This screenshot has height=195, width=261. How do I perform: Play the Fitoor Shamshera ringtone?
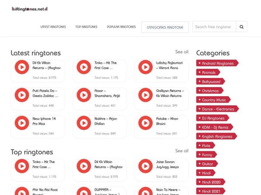tap(83, 94)
